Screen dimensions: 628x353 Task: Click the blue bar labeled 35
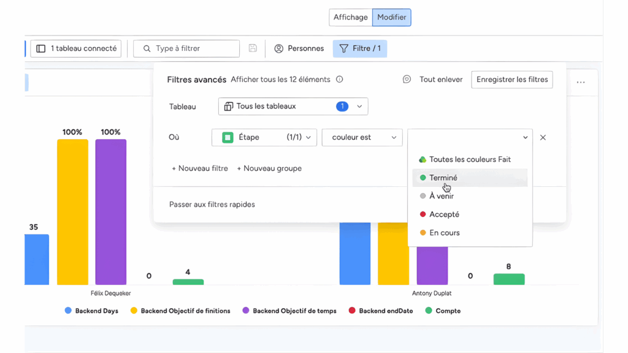pos(37,260)
